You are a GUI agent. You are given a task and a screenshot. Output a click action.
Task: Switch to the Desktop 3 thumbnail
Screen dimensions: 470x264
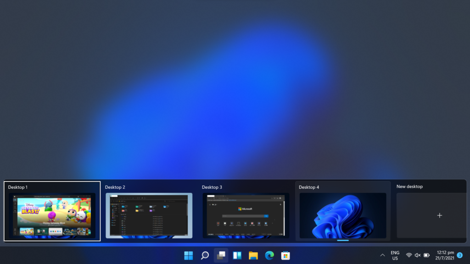[246, 215]
